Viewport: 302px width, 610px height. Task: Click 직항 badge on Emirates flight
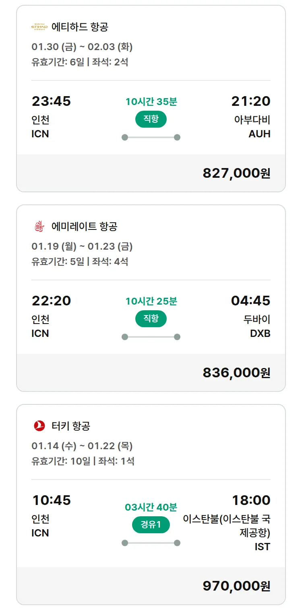151,319
